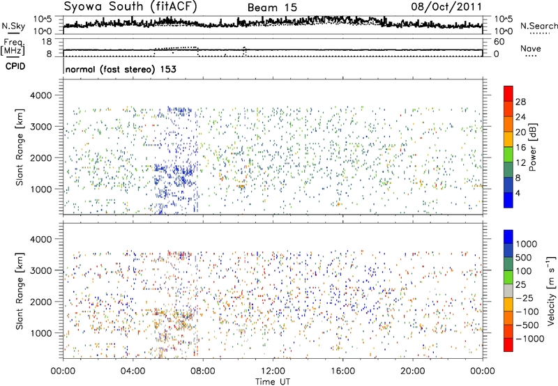Click the 08:00 time tick label
The width and height of the screenshot is (558, 386).
click(x=203, y=371)
